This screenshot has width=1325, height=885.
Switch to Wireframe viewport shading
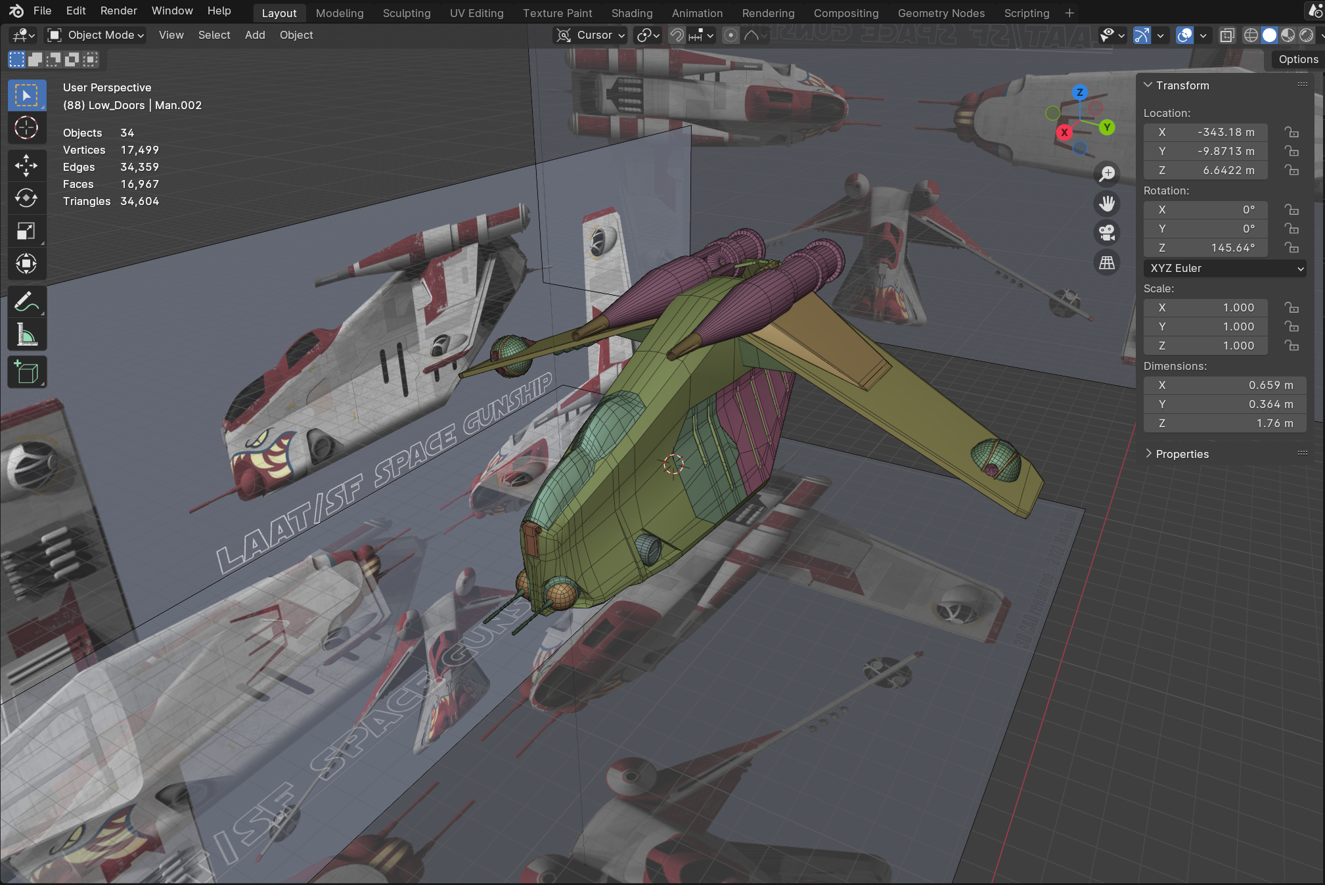click(1251, 35)
